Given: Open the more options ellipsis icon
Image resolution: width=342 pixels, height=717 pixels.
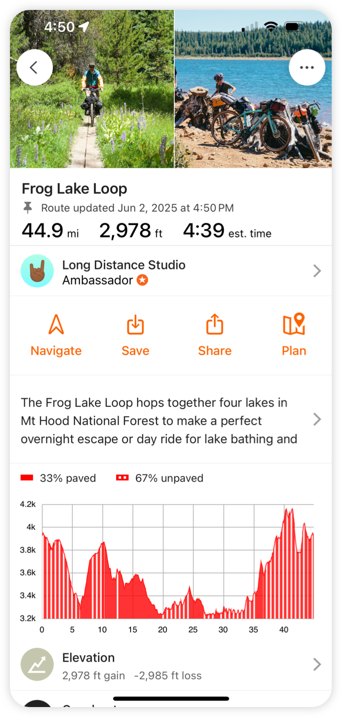Looking at the screenshot, I should [307, 67].
